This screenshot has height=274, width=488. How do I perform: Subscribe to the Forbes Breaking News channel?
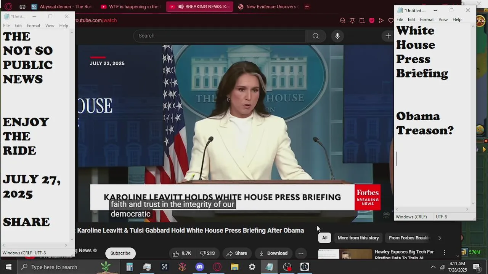pyautogui.click(x=120, y=253)
